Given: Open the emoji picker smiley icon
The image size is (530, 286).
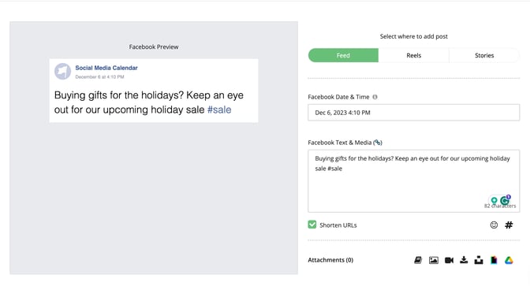Looking at the screenshot, I should pos(494,225).
